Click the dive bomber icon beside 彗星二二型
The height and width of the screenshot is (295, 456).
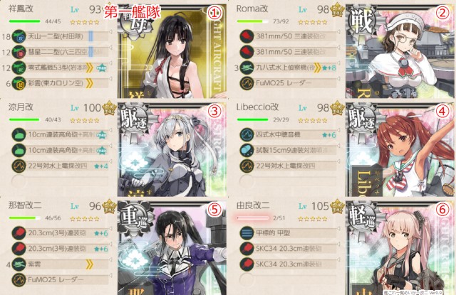click(x=19, y=52)
